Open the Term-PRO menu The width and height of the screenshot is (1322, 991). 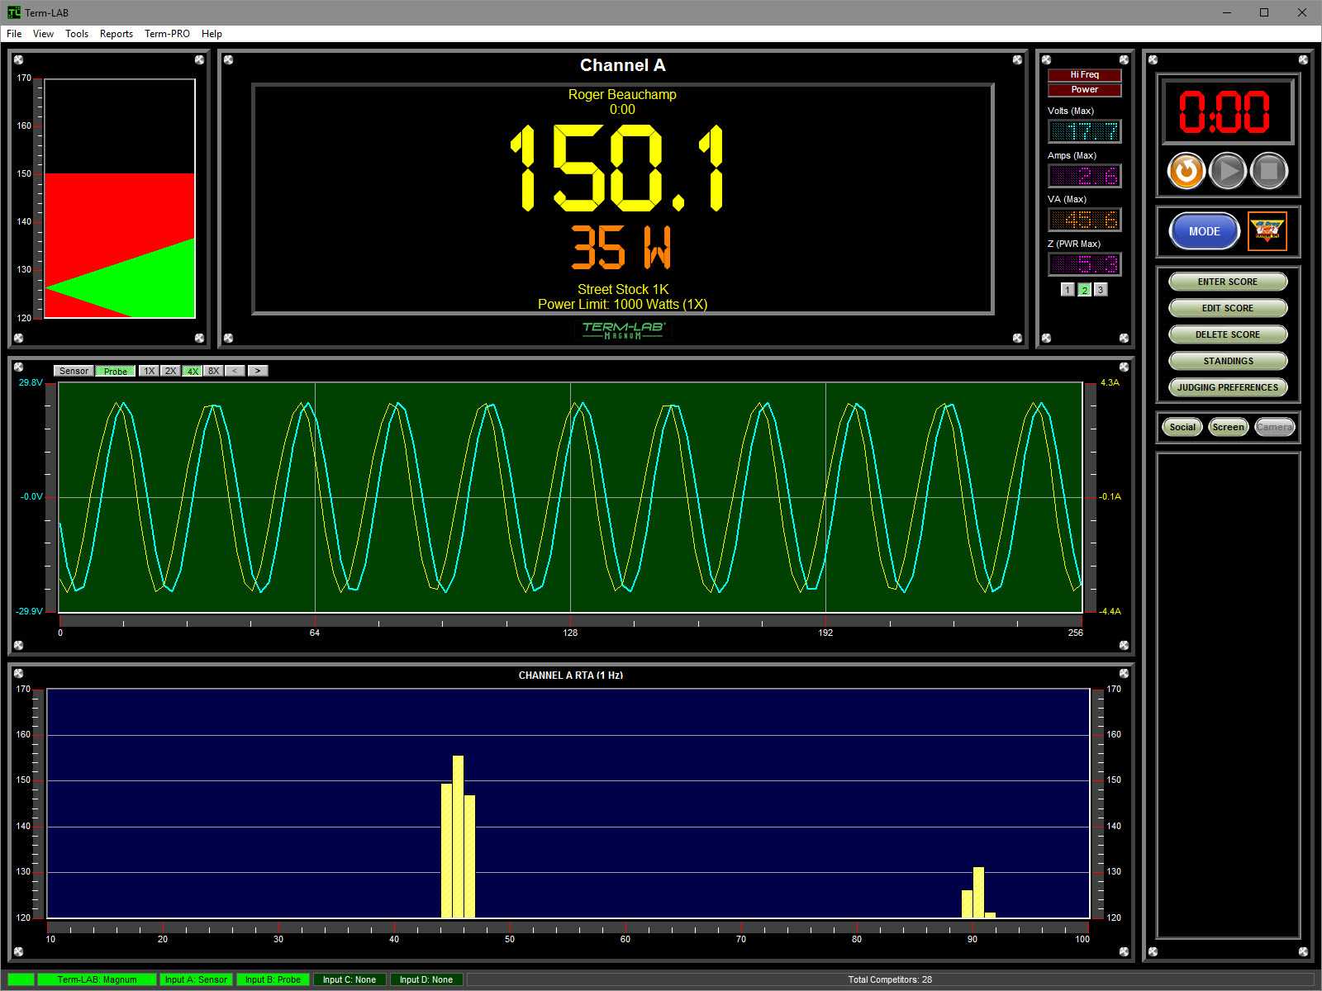click(167, 34)
